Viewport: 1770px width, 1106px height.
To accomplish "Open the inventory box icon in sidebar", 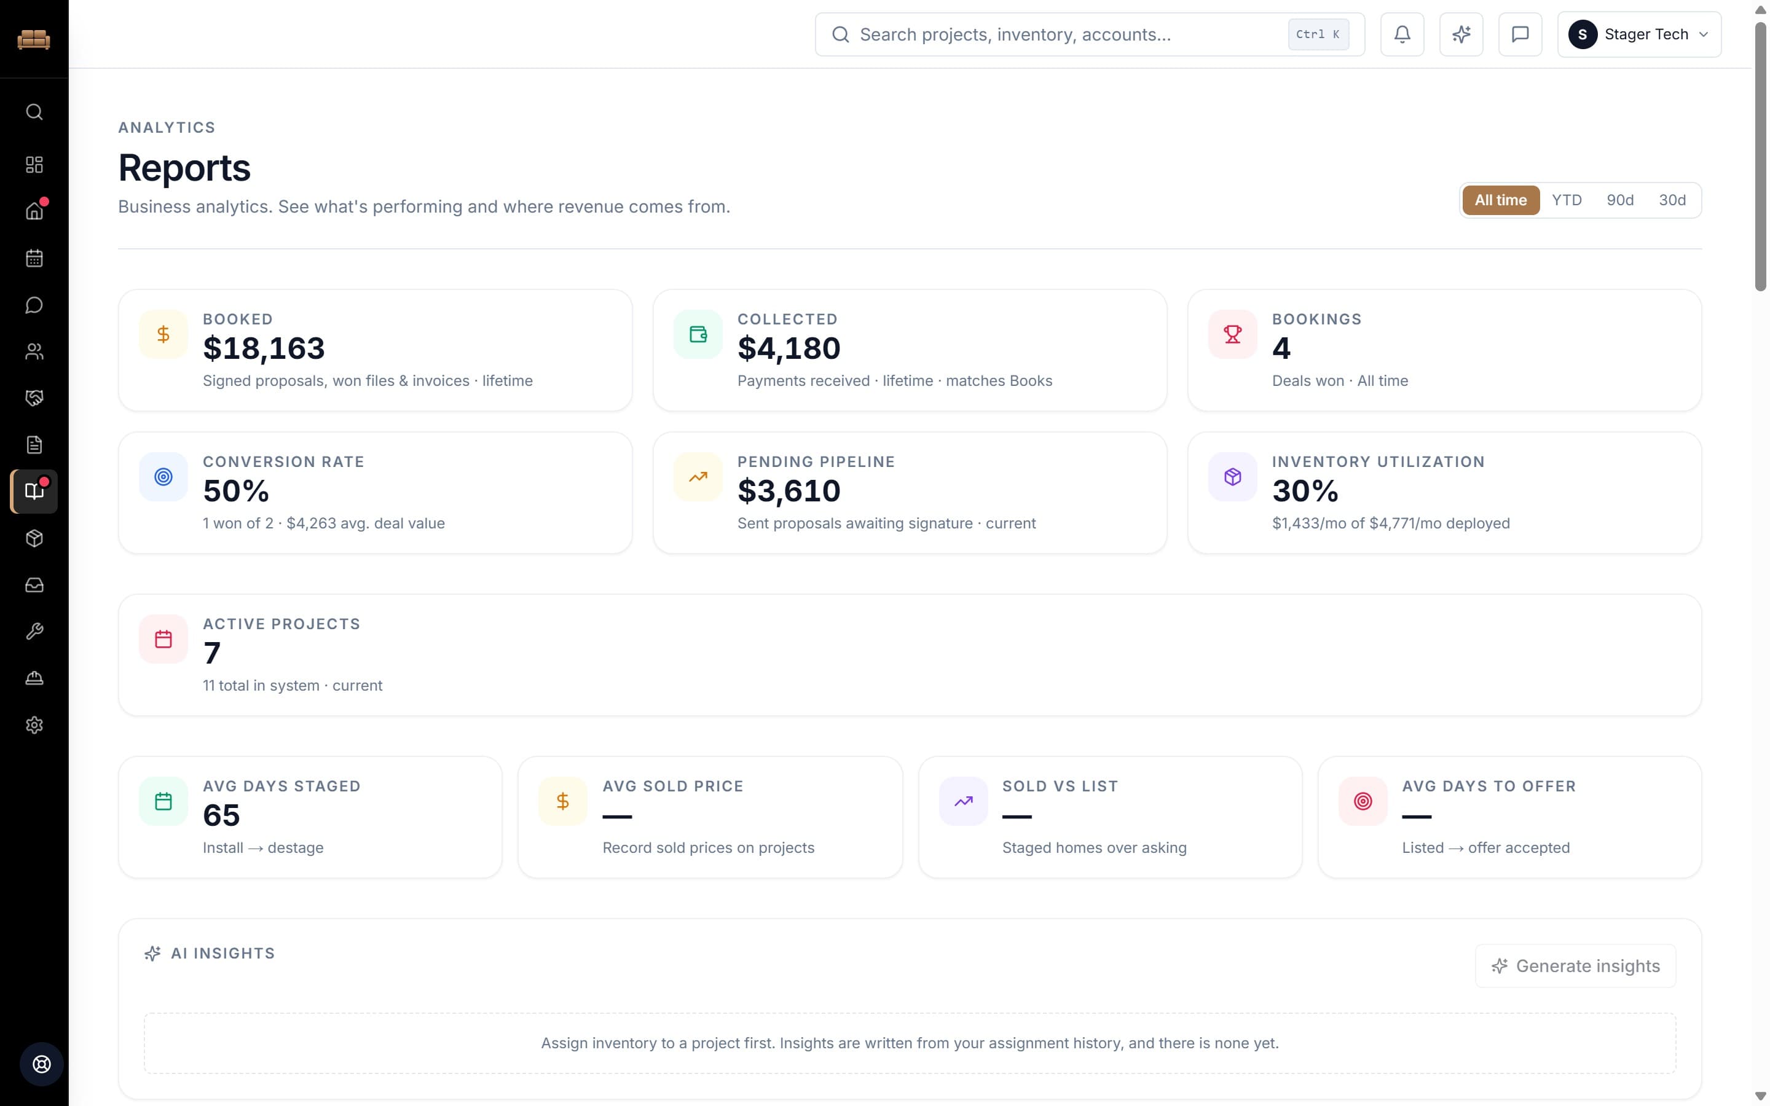I will click(x=34, y=538).
